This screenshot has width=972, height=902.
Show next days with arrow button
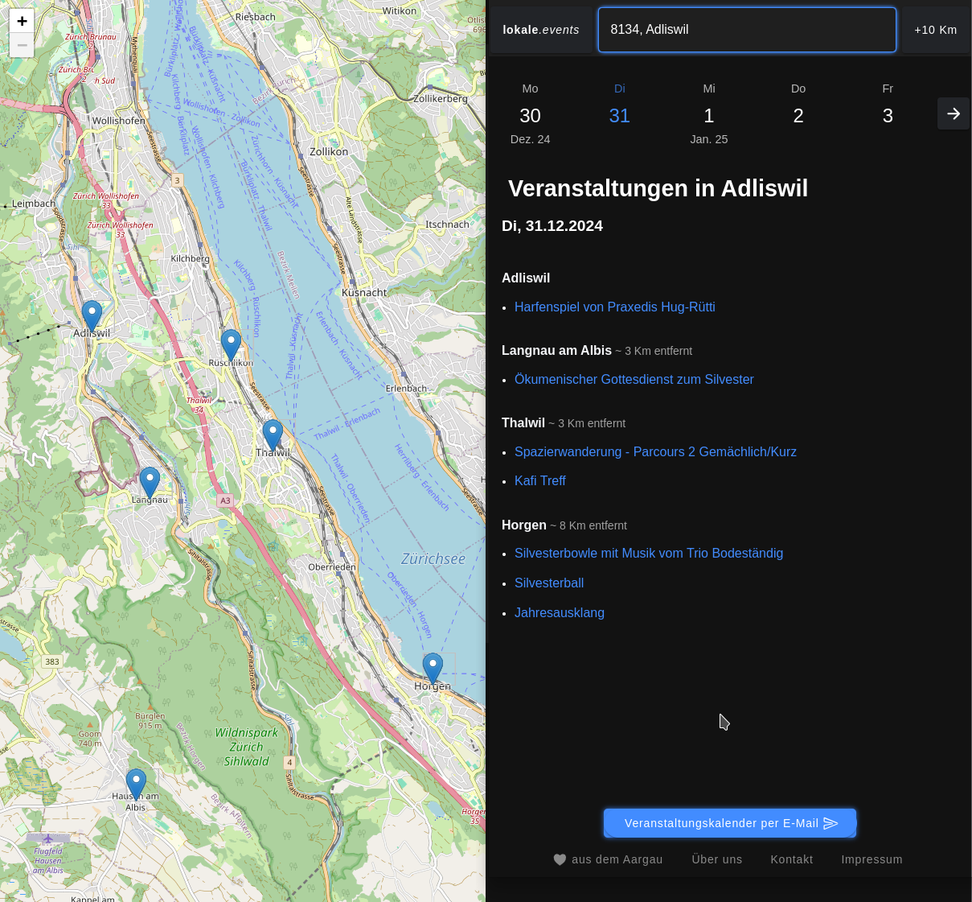click(953, 114)
